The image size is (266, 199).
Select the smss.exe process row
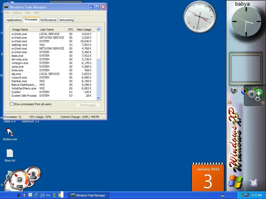53,70
